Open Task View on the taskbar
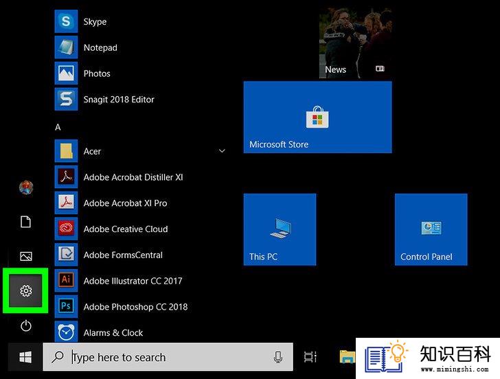 310,357
